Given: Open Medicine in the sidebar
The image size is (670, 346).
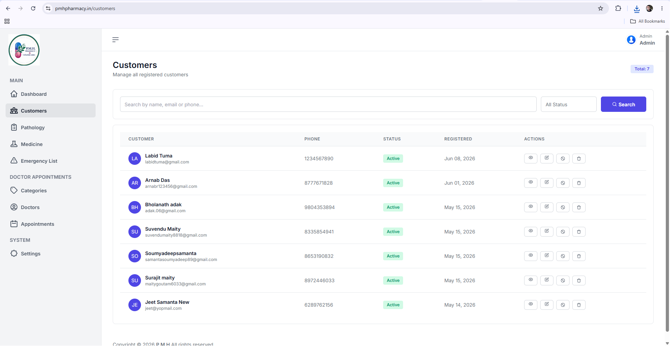Looking at the screenshot, I should tap(51, 144).
